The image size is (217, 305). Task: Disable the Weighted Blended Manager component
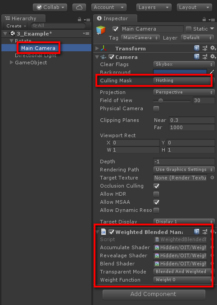[x=111, y=232]
